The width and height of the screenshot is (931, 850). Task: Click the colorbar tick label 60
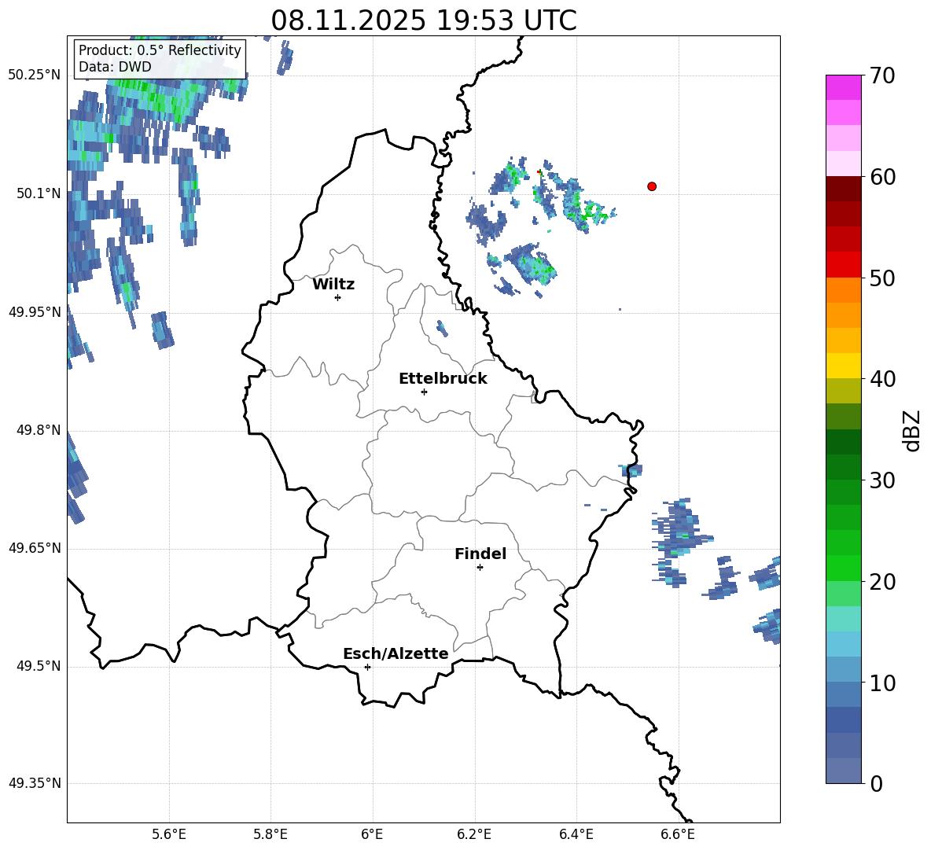click(883, 177)
